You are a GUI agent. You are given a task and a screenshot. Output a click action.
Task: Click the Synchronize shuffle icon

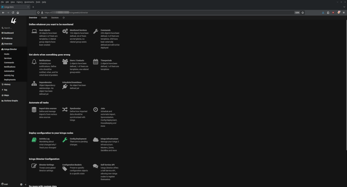pyautogui.click(x=65, y=110)
